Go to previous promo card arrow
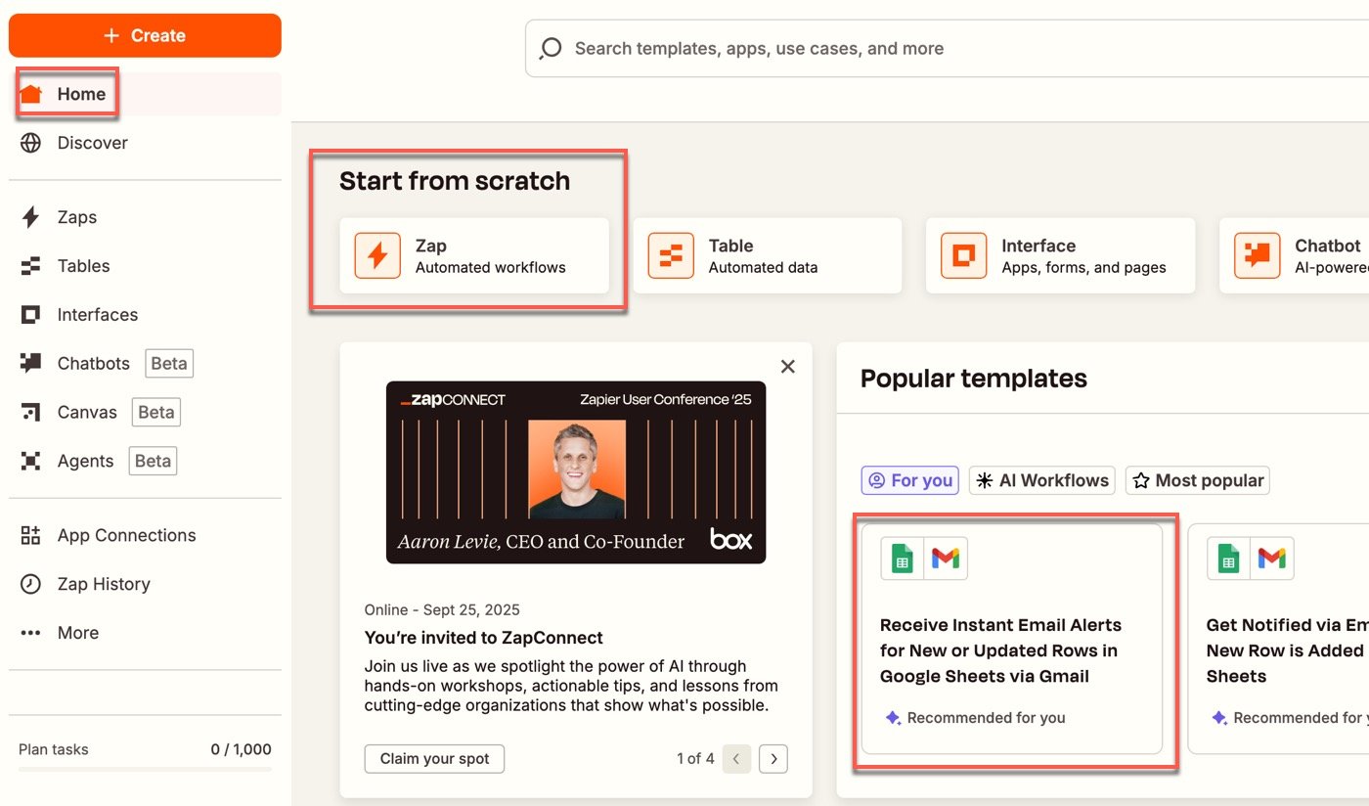Image resolution: width=1369 pixels, height=806 pixels. [737, 758]
